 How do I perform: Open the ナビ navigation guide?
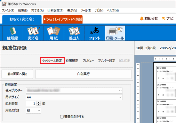tap(168, 18)
